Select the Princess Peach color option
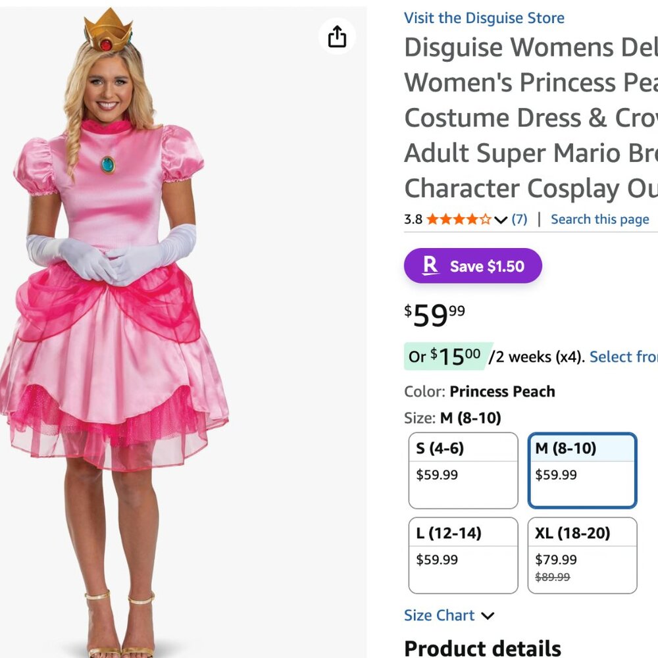The width and height of the screenshot is (658, 658). point(503,391)
